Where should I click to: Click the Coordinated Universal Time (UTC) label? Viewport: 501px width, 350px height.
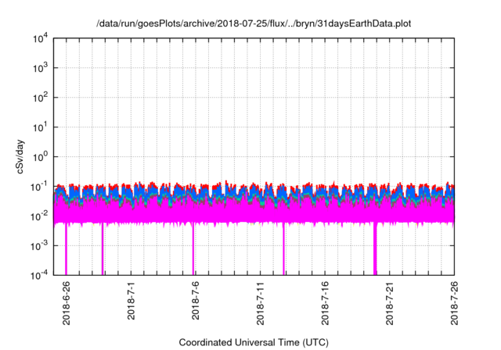[254, 342]
